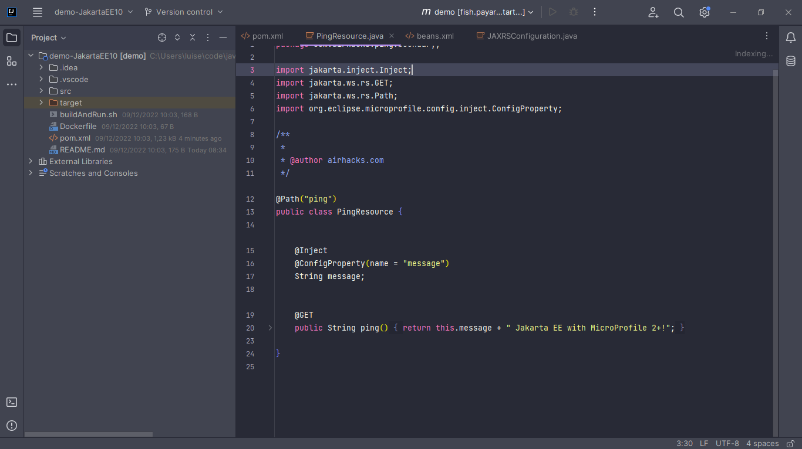Switch to the JAXRSConfiguration.java tab
This screenshot has width=802, height=449.
[x=531, y=36]
